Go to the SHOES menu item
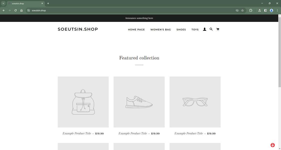The image size is (281, 150). [181, 30]
